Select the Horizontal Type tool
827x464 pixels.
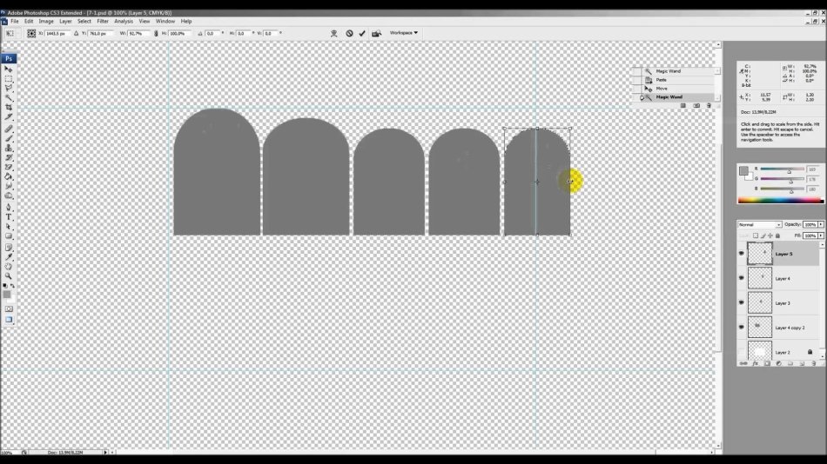pyautogui.click(x=9, y=217)
